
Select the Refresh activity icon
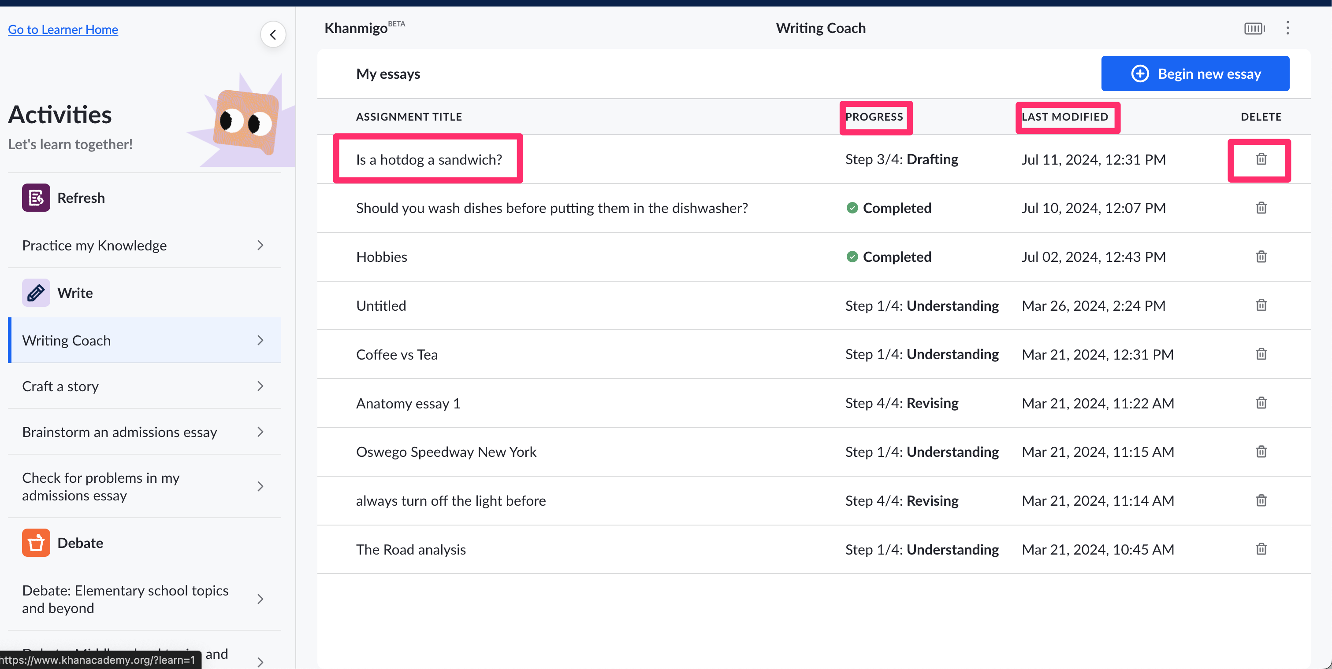click(x=36, y=197)
